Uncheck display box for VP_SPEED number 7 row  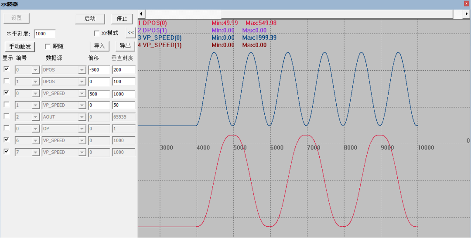6,152
